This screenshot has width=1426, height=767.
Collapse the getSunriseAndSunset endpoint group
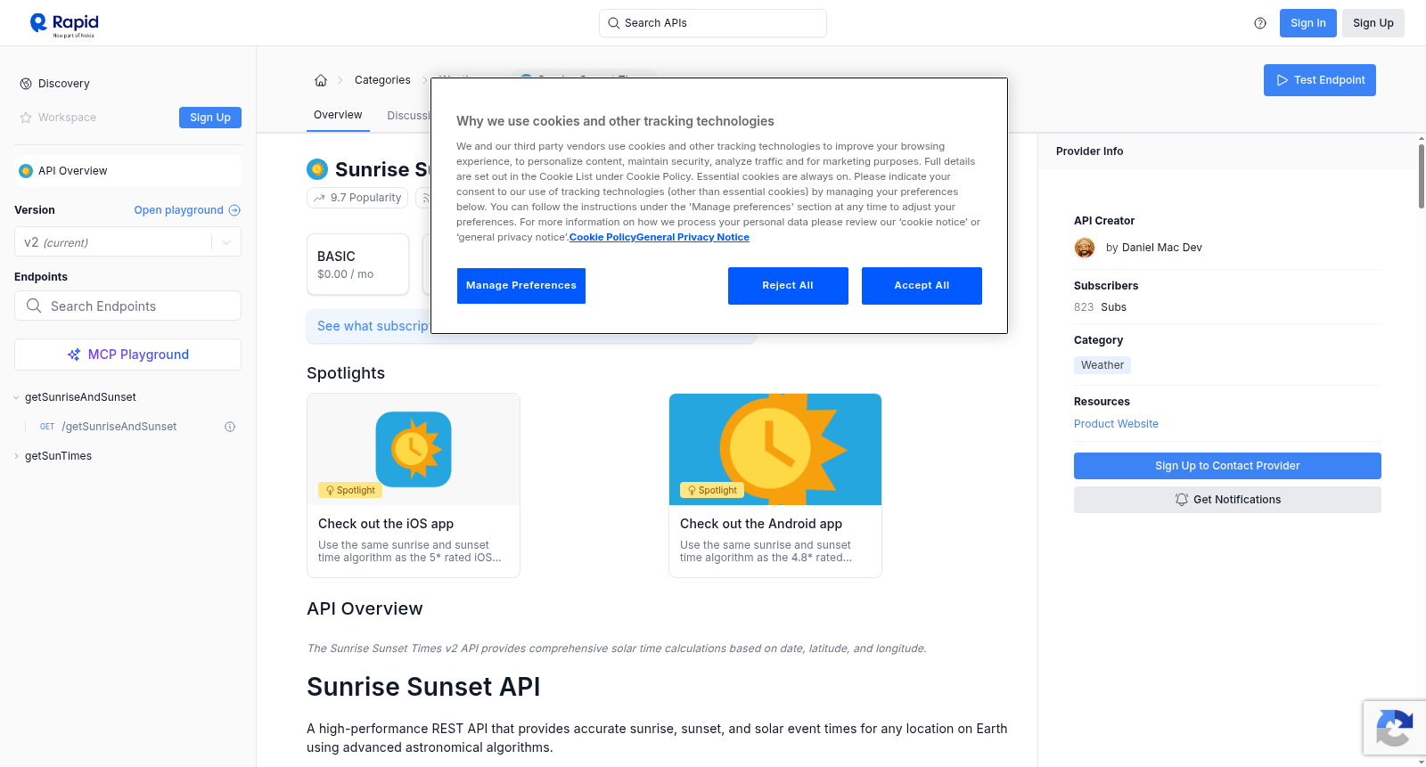click(16, 397)
